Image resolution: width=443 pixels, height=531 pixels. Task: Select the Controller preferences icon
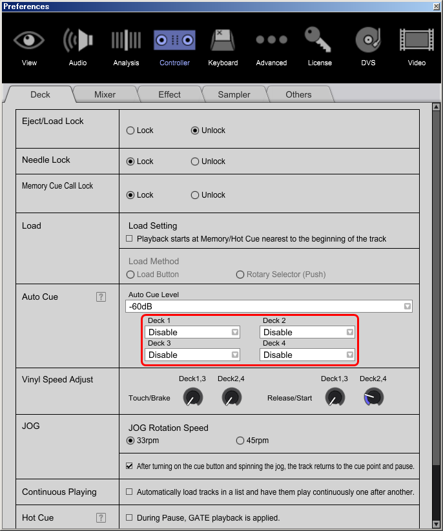[x=174, y=40]
